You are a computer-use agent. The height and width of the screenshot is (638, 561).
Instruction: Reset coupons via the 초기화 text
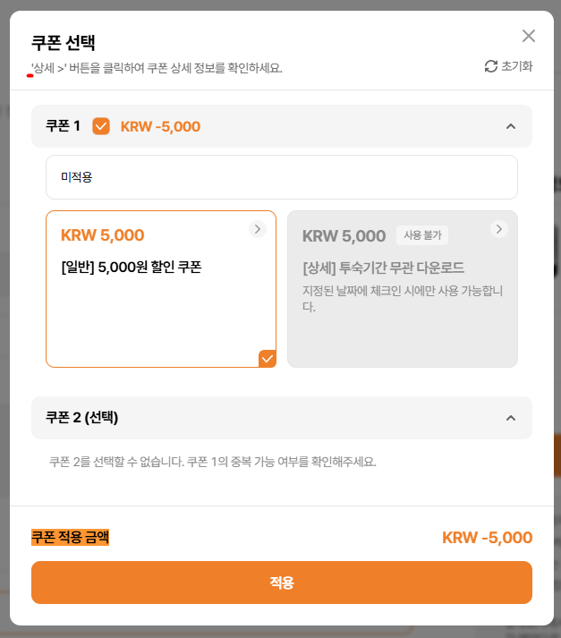517,66
